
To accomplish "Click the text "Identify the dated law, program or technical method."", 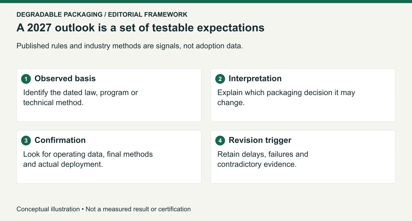I will 81,97.
